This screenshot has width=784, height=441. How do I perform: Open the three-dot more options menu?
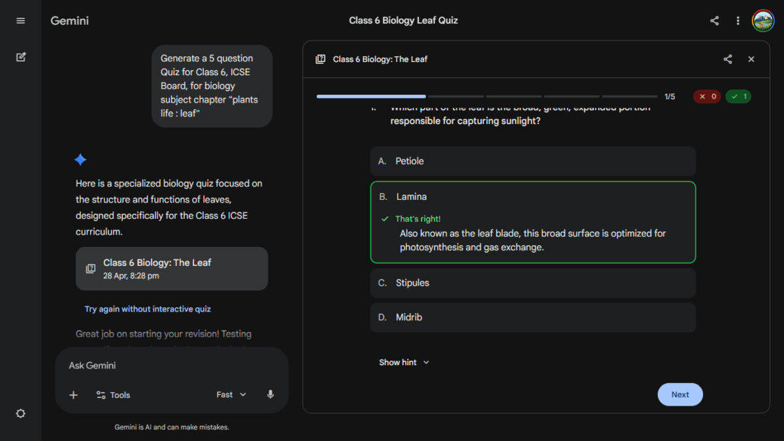pos(738,21)
